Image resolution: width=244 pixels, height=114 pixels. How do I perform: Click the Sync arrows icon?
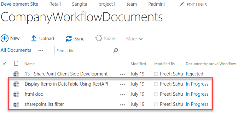click(69, 39)
